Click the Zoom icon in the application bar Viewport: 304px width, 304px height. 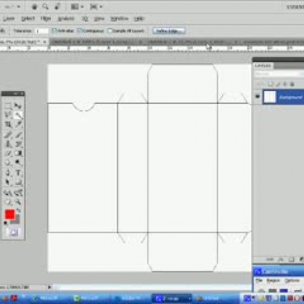pos(45,7)
